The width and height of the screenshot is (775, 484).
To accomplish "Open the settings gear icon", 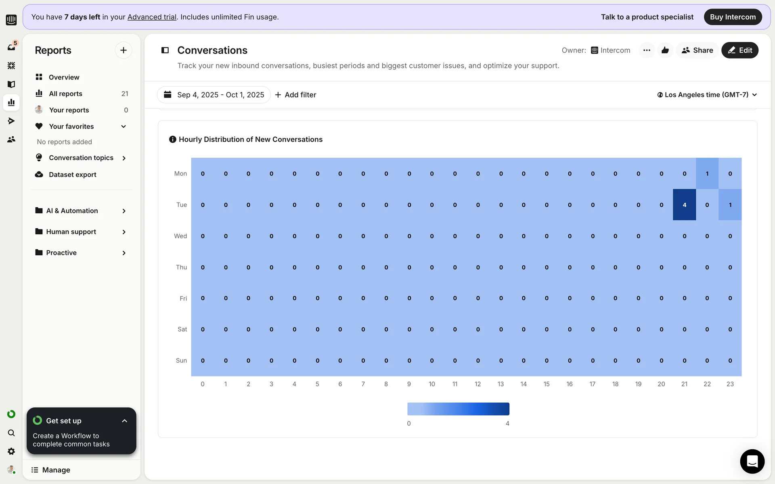I will [x=11, y=451].
